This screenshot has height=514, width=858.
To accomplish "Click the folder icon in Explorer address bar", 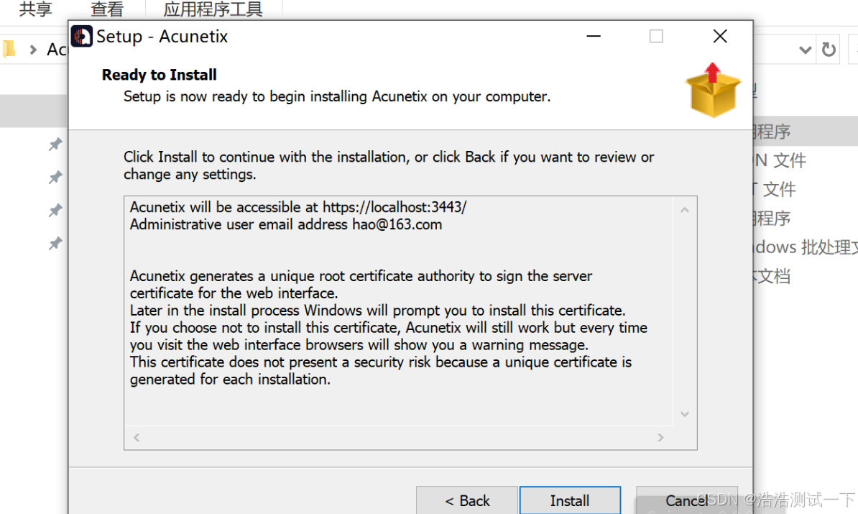I will point(8,50).
